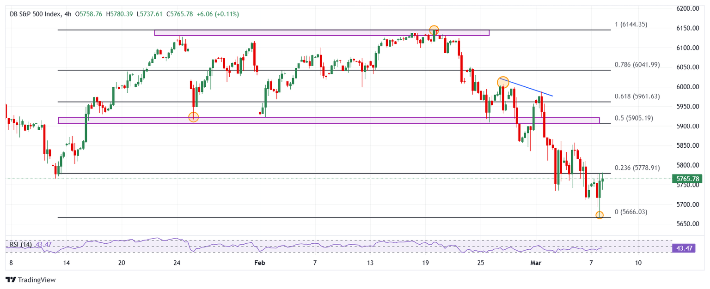Click the green 5765.78 current price tag
Viewport: 710px width, 289px height.
coord(689,179)
